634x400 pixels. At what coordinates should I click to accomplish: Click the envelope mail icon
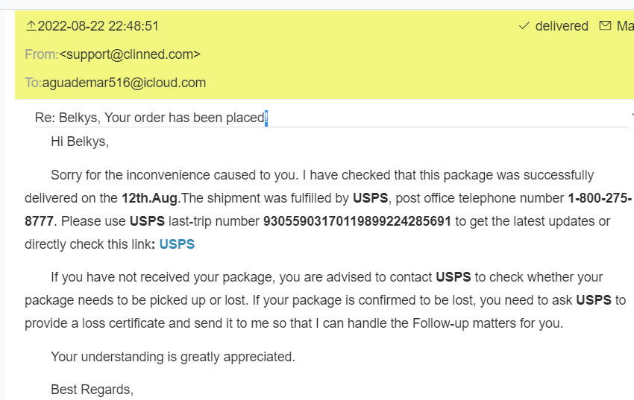[604, 26]
